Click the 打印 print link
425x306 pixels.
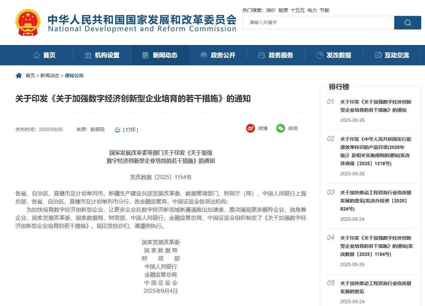point(131,130)
